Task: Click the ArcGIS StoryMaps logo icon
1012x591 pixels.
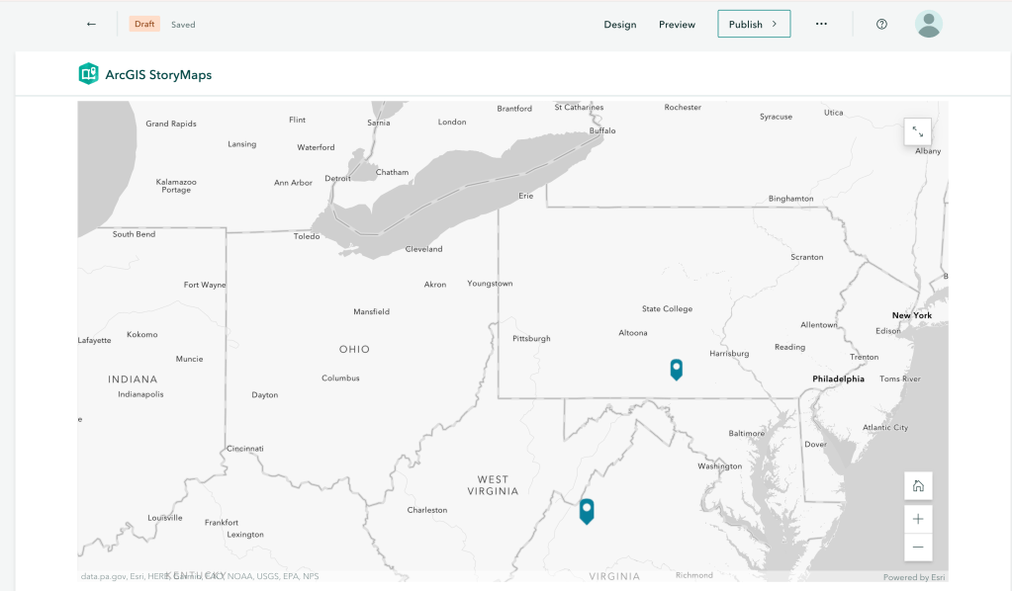Action: [89, 74]
